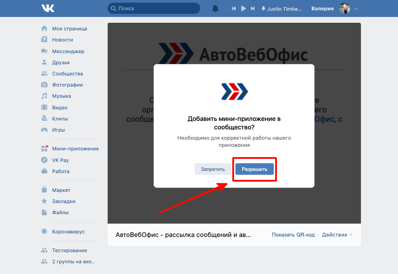The width and height of the screenshot is (398, 274).
Task: Go to Сообщества section
Action: (67, 74)
